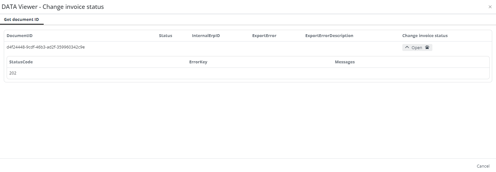The height and width of the screenshot is (172, 496).
Task: Select the InternalErpID column header
Action: click(206, 36)
